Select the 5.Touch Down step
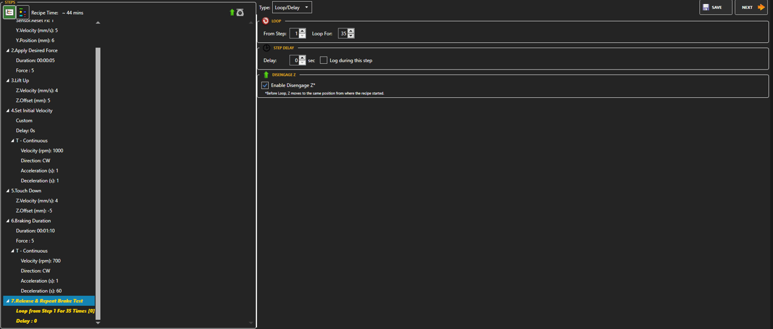Screen dimensions: 773x329 pyautogui.click(x=26, y=191)
